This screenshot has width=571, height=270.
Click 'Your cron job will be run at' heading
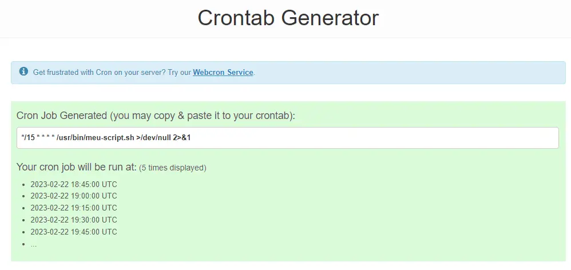(77, 168)
